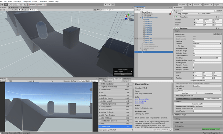Viewport: 223px width, 134px height.
Task: Open the Tag dropdown (Untagged)
Action: pos(190,14)
